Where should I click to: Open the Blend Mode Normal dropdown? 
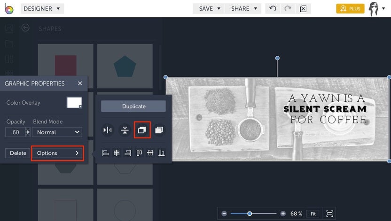coord(57,132)
